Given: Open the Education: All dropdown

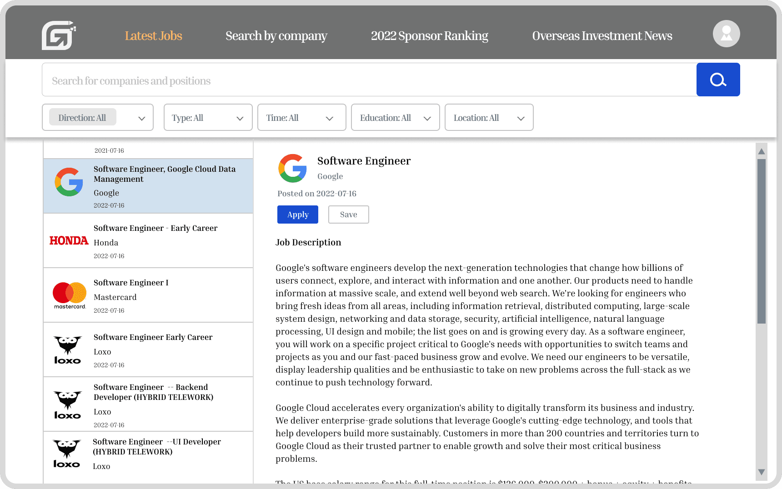Looking at the screenshot, I should click(396, 117).
